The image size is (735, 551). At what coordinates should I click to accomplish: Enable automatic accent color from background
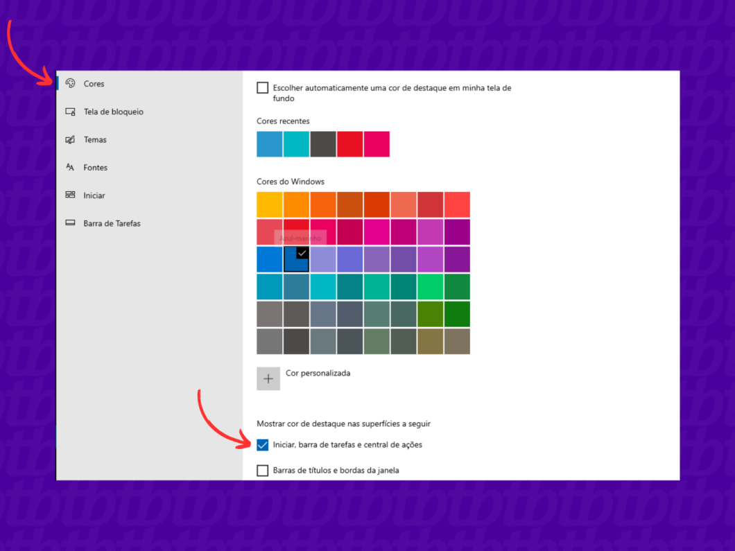262,87
